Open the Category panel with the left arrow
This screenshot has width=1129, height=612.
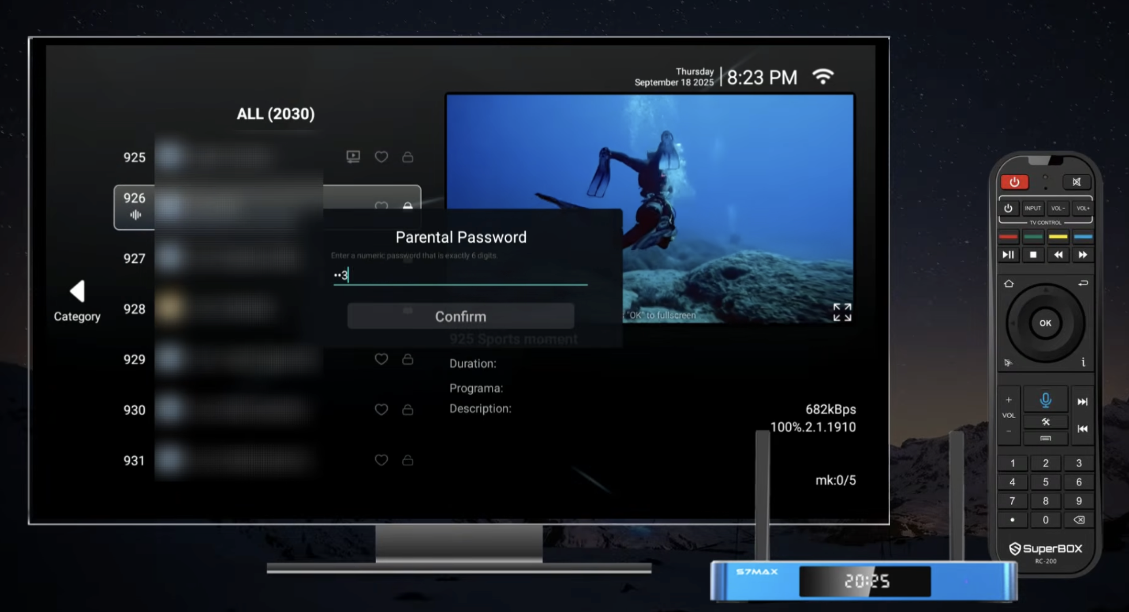pos(77,291)
